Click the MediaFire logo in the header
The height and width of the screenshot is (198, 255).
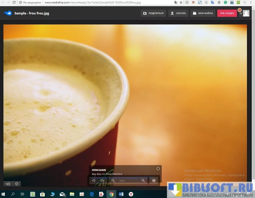[x=7, y=13]
